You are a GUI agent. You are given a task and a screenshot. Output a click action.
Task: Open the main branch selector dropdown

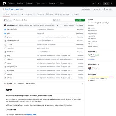[x=8, y=20]
